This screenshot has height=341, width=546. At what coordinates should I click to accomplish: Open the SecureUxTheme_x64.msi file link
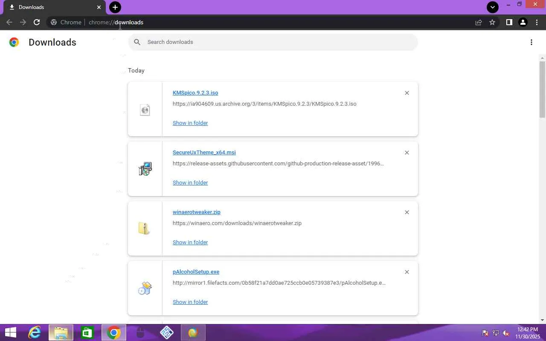(204, 153)
